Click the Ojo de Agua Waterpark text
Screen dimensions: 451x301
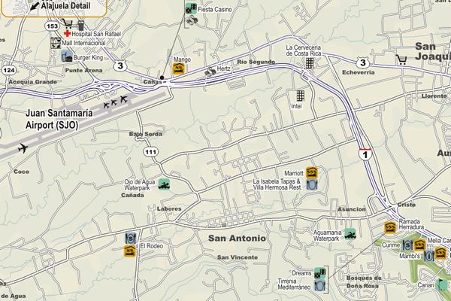(x=140, y=185)
